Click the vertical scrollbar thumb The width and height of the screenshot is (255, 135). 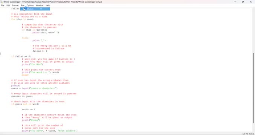tap(254, 88)
